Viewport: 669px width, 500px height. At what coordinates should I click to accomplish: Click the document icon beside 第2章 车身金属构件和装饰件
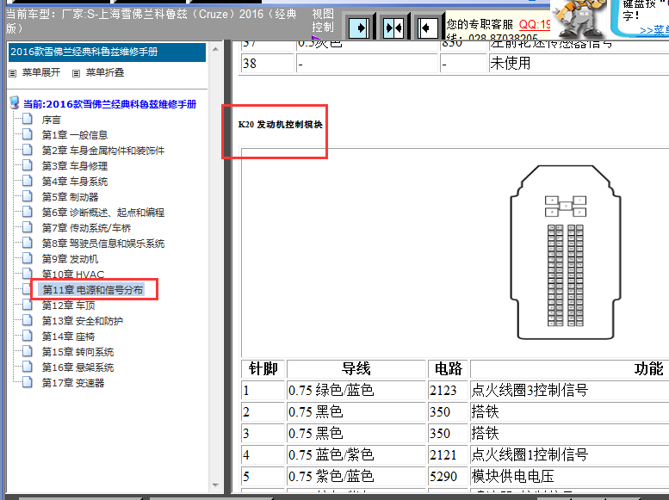[x=28, y=150]
